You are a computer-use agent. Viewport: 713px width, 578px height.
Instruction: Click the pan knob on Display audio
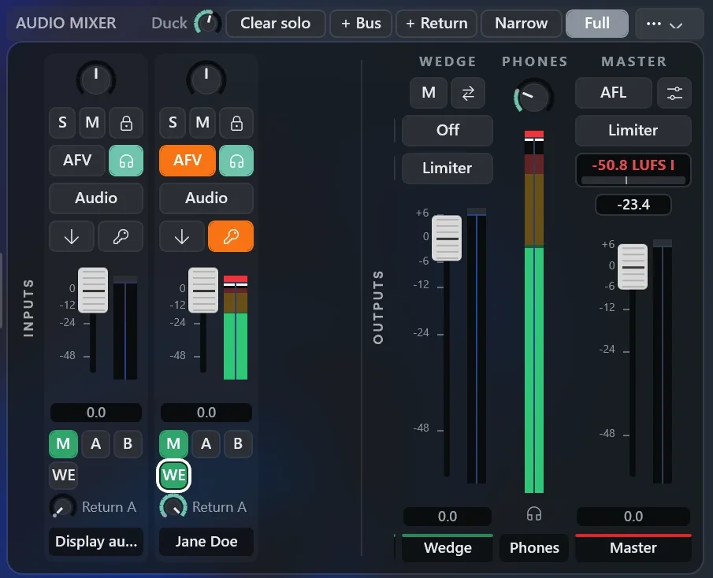pos(96,79)
